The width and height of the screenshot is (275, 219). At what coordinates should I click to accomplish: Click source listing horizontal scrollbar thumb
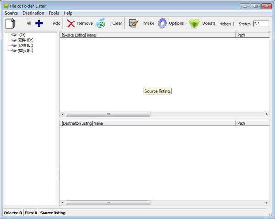coord(108,115)
